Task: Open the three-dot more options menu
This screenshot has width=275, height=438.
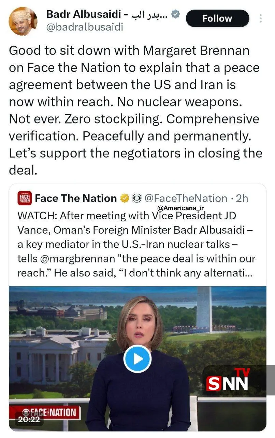Action: click(261, 18)
